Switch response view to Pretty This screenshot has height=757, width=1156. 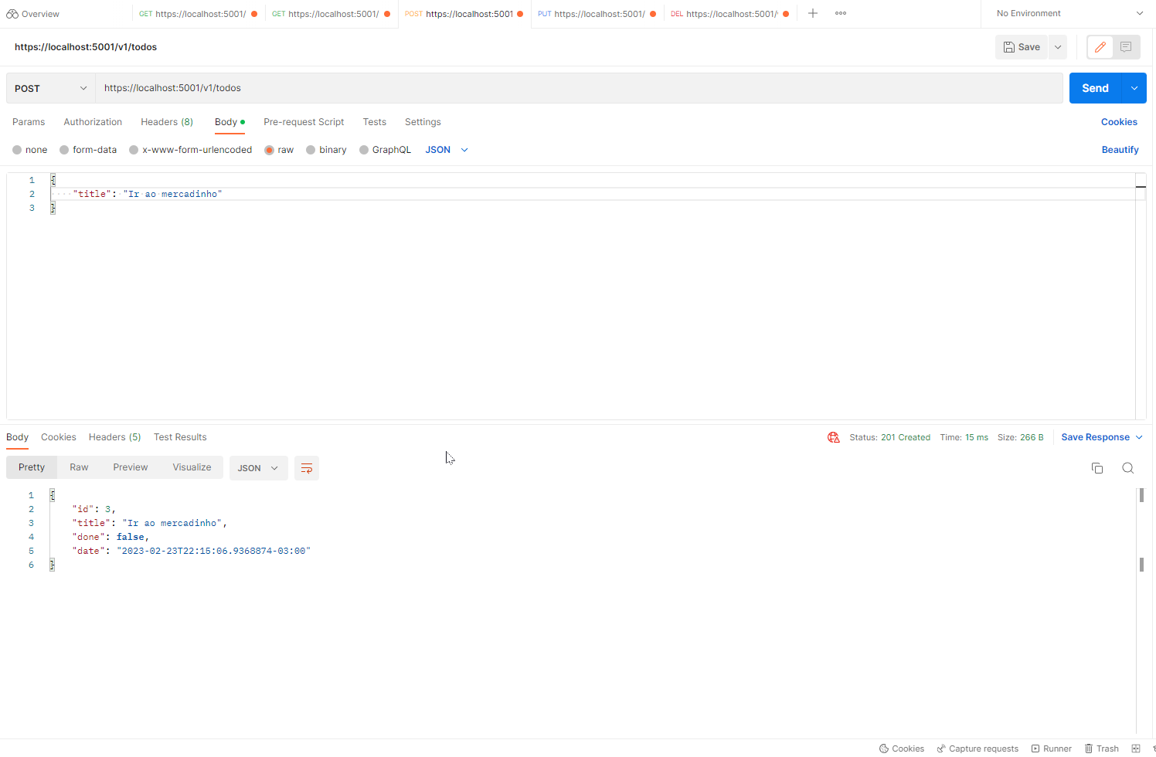click(x=32, y=467)
